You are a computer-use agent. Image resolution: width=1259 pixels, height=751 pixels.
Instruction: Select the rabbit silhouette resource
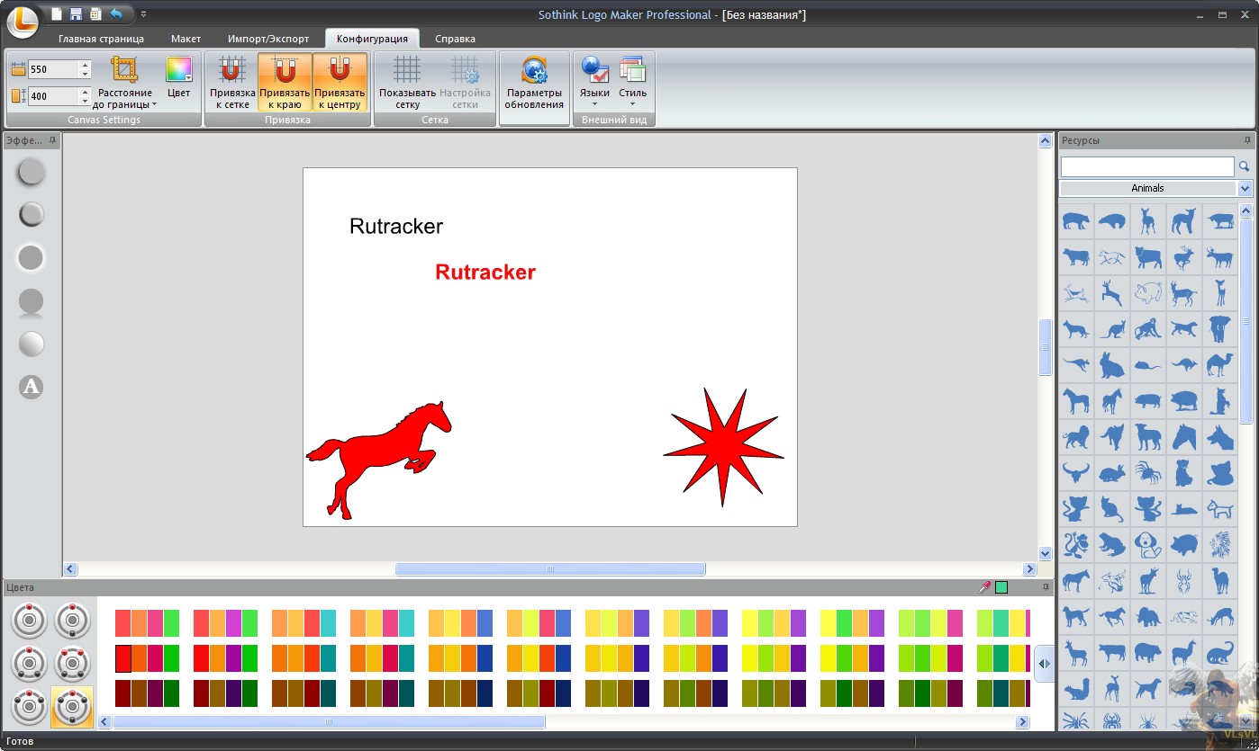[1112, 364]
